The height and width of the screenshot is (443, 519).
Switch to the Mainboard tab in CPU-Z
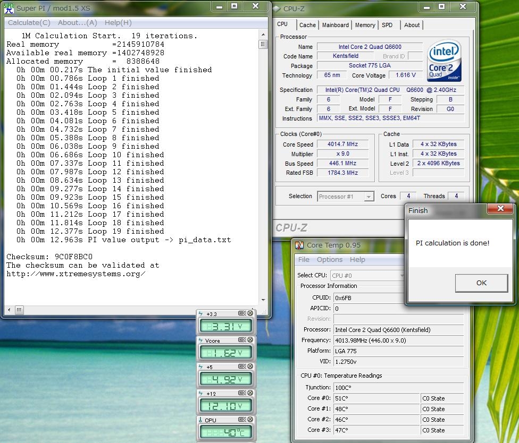coord(336,25)
